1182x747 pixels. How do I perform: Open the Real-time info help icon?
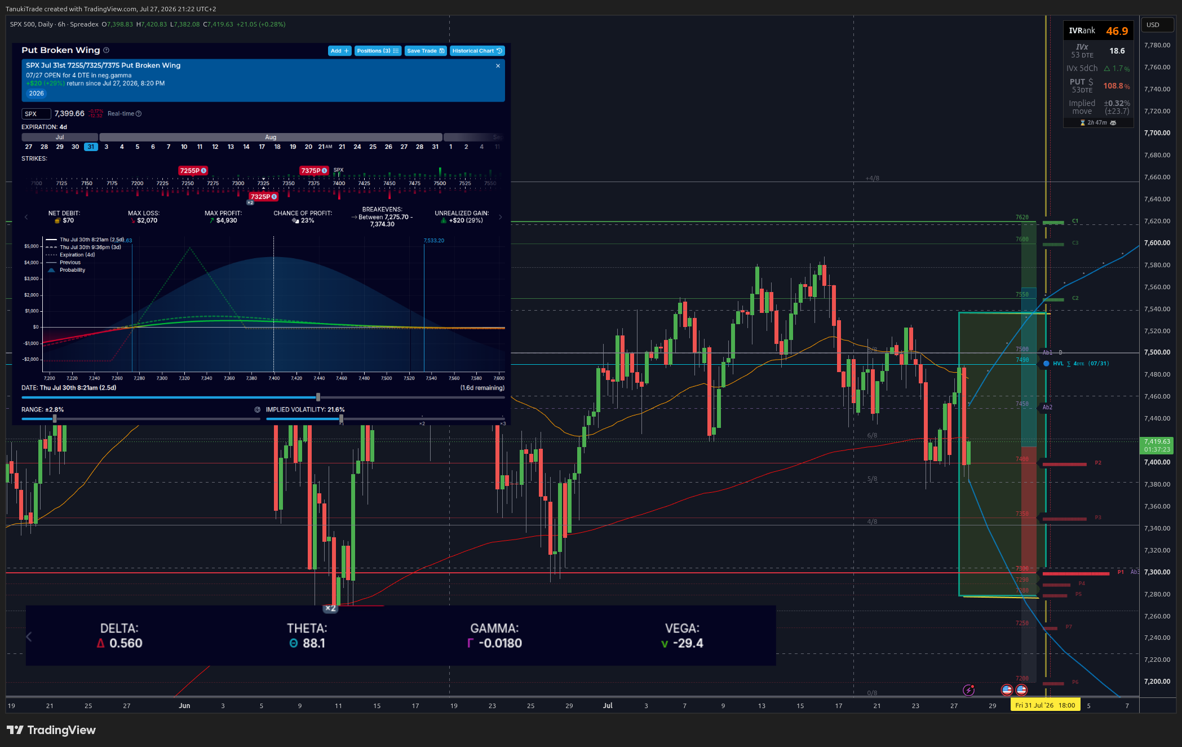(139, 114)
